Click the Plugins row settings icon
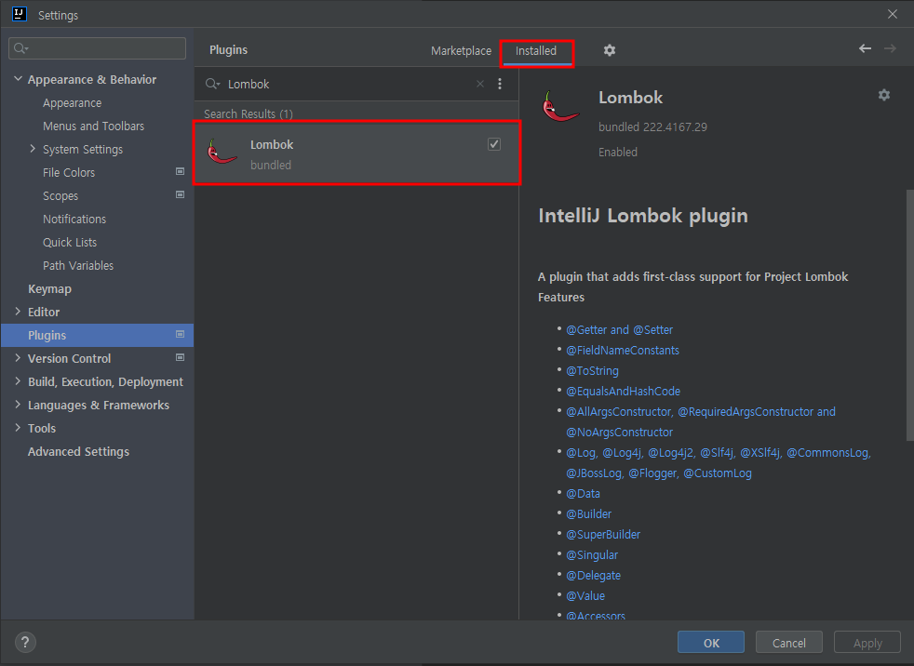 coord(181,335)
